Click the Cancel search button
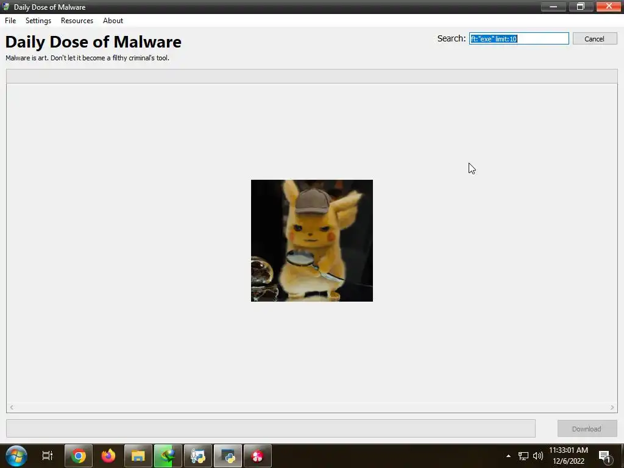This screenshot has height=468, width=624. tap(595, 38)
